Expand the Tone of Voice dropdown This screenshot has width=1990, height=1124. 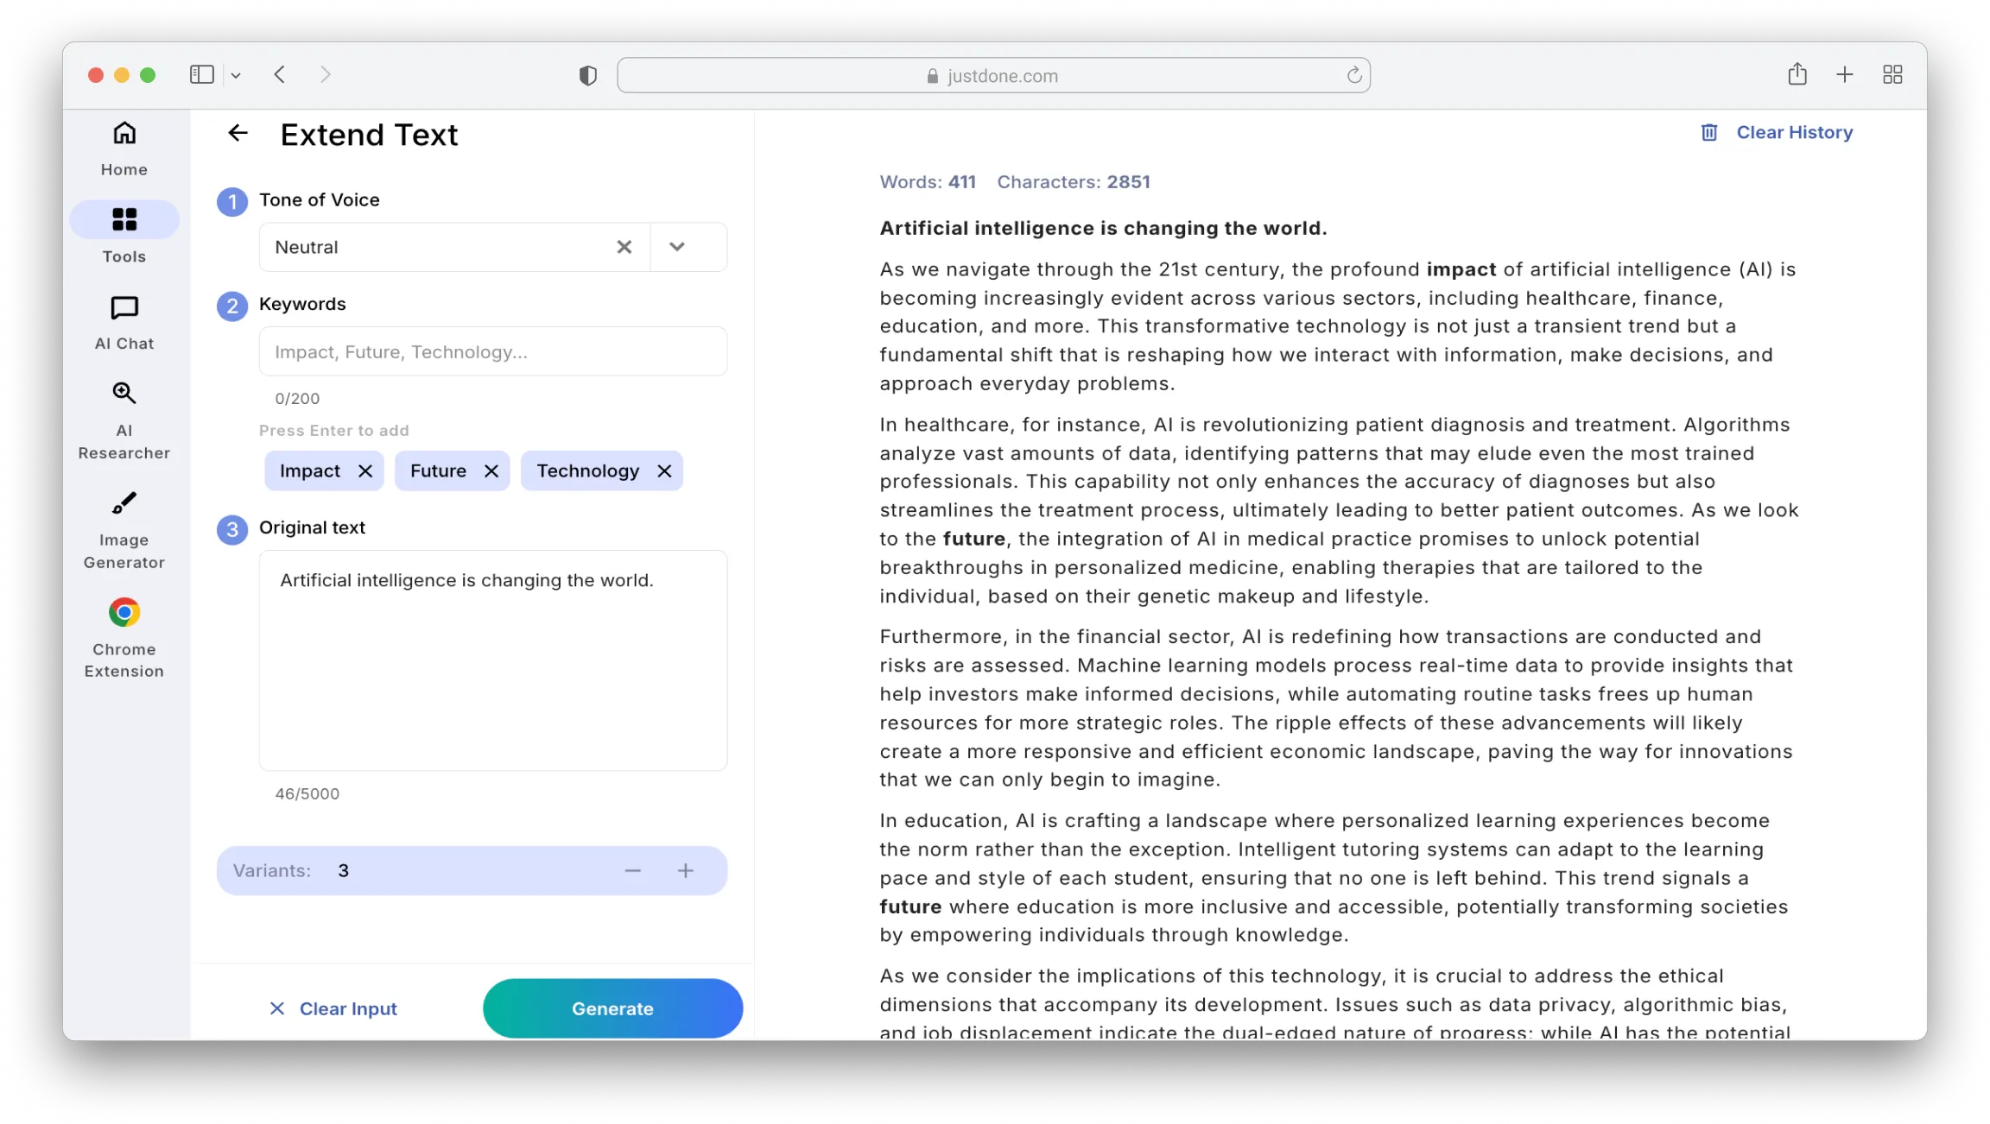pos(677,247)
